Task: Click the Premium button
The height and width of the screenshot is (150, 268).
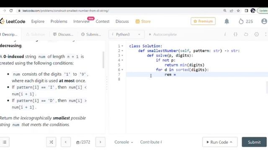Action: click(x=203, y=21)
